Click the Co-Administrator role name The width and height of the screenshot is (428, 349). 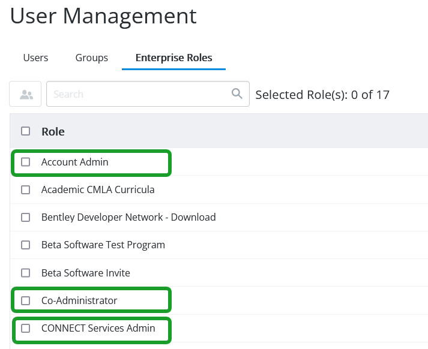tap(79, 300)
